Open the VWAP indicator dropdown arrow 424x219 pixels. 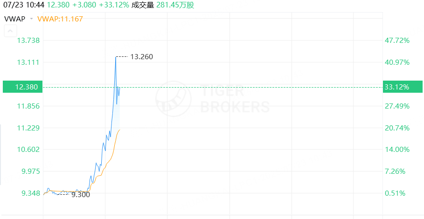[32, 19]
